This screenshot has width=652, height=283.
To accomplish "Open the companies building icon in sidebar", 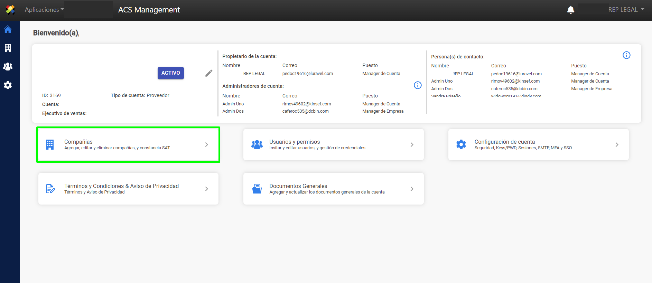I will click(8, 48).
